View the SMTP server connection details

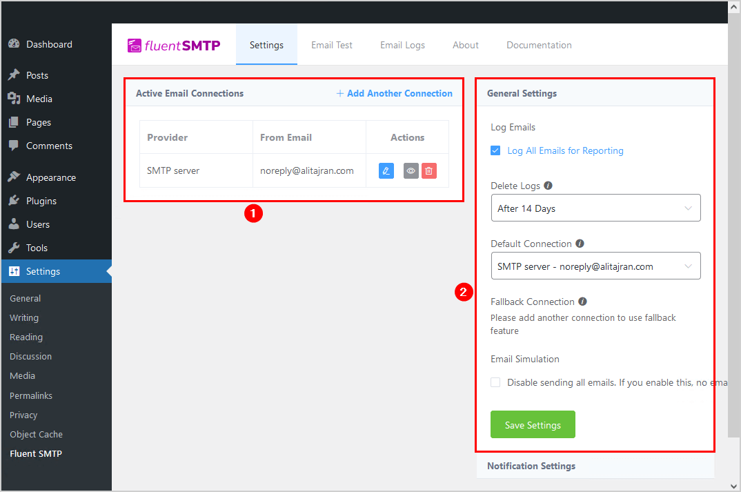click(411, 170)
